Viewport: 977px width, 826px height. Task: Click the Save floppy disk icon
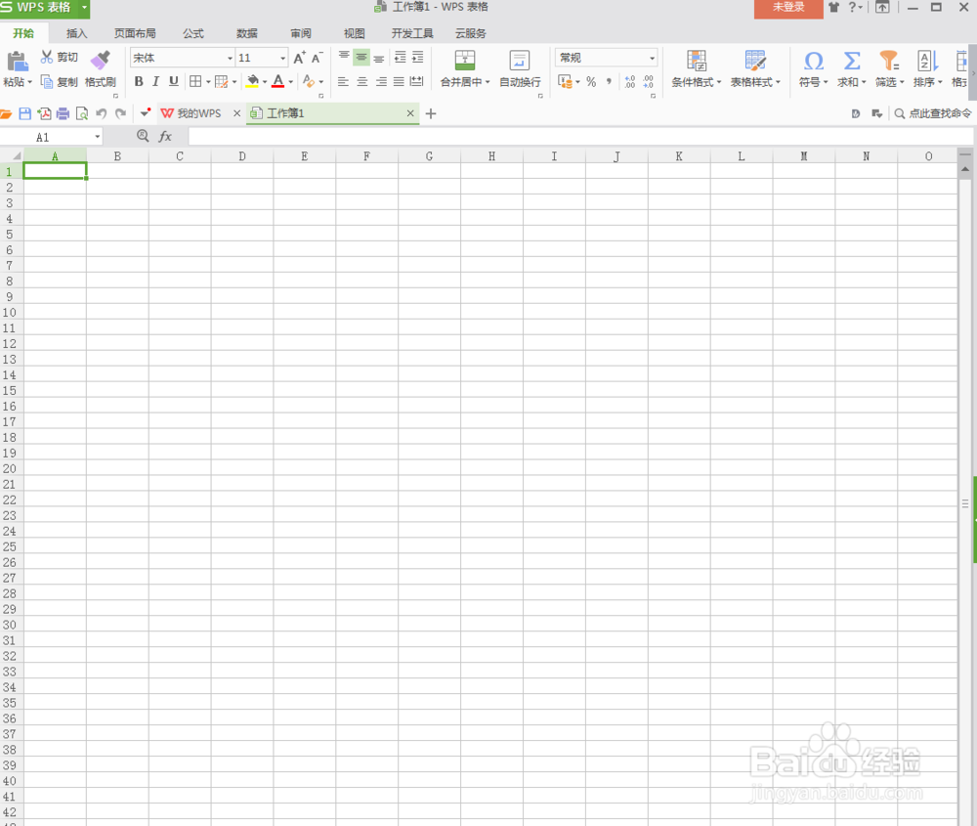tap(25, 113)
